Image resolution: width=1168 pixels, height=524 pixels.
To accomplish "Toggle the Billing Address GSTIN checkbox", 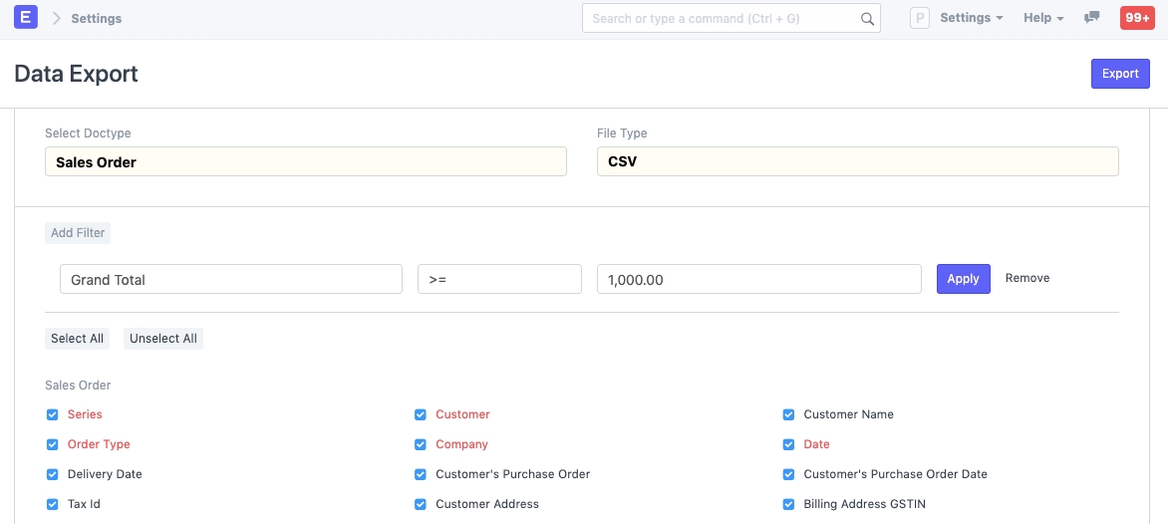I will point(789,504).
